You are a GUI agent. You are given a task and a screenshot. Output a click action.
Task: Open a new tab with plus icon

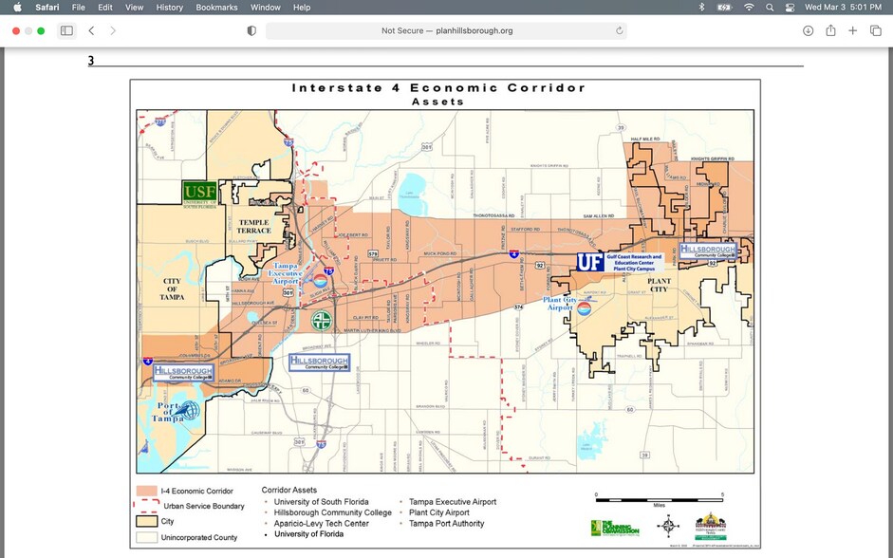[x=853, y=30]
